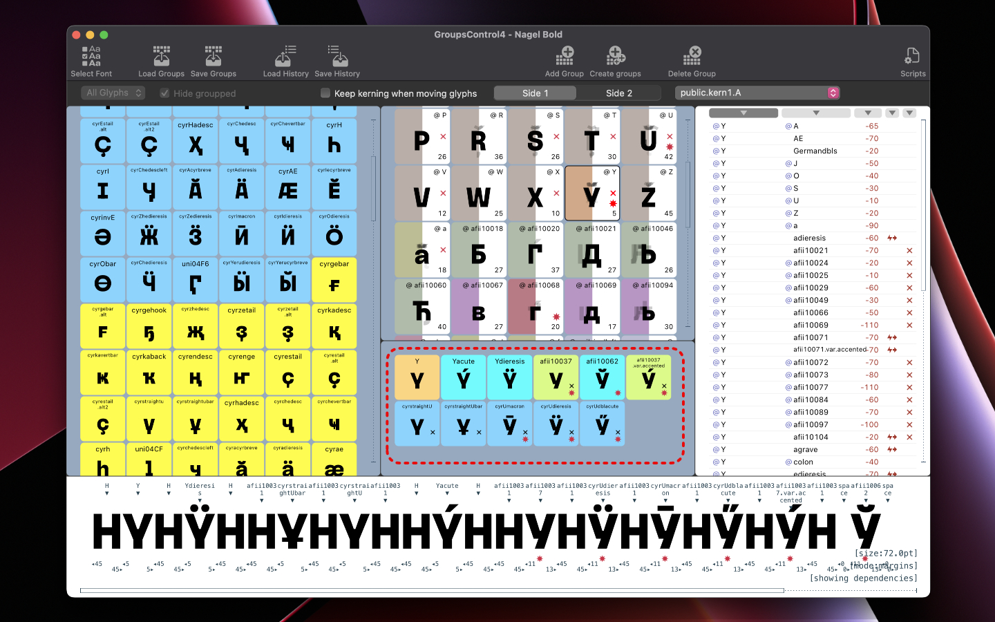995x622 pixels.
Task: Select the @ T group tile
Action: coord(591,136)
